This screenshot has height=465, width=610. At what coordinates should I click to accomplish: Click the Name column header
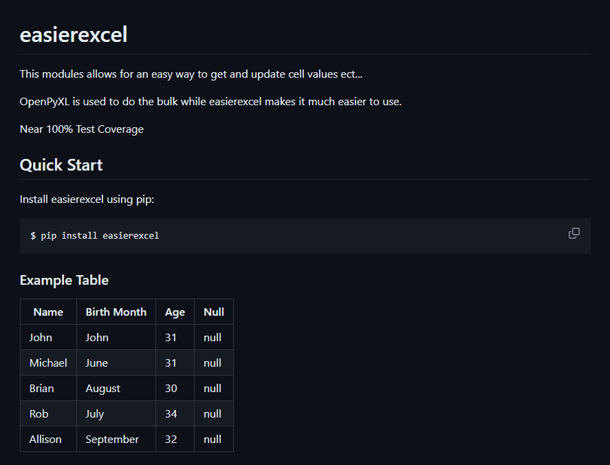click(x=48, y=312)
